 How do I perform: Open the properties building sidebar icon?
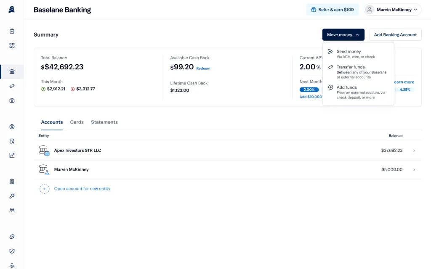tap(12, 182)
